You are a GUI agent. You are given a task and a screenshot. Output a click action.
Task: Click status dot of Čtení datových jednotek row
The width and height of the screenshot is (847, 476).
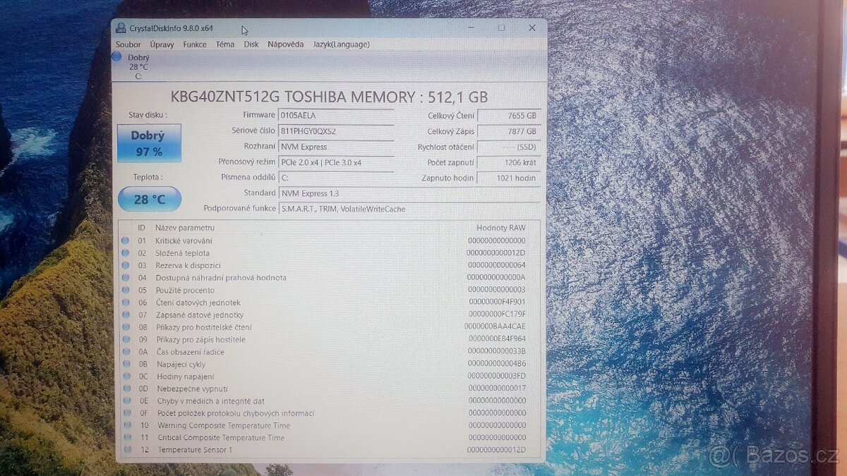[126, 303]
